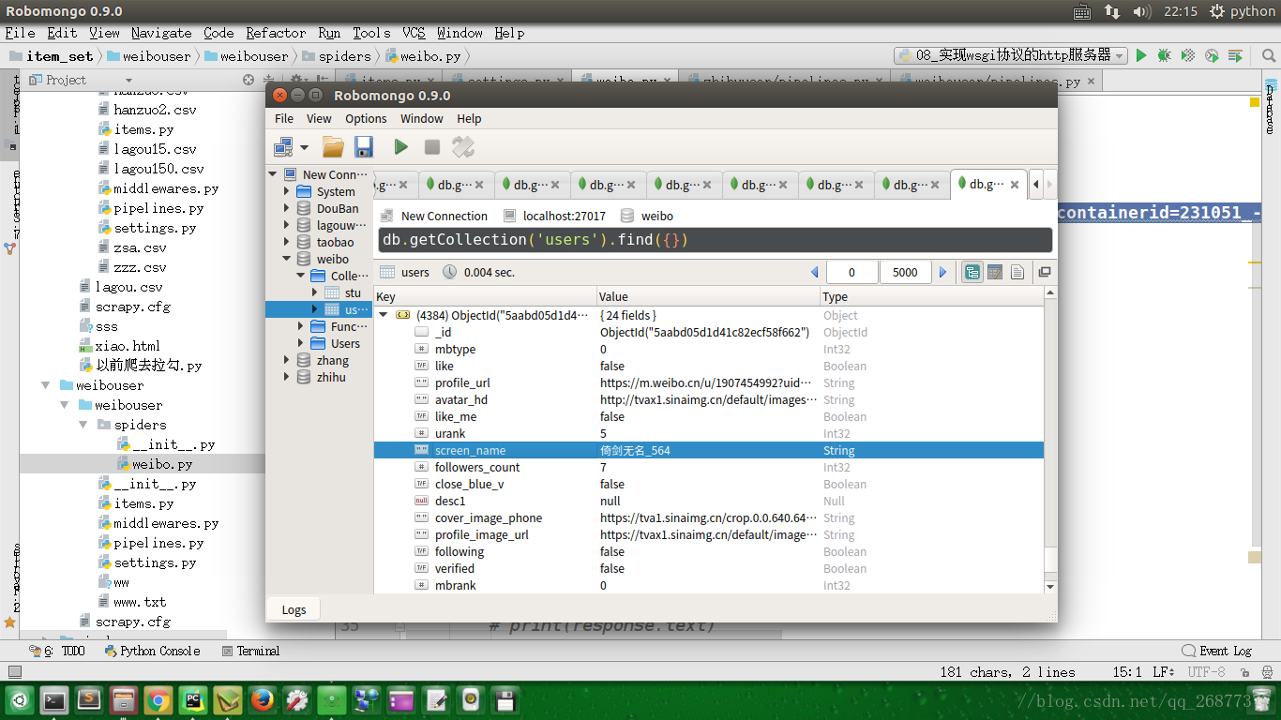1281x720 pixels.
Task: Click the network icon in top panel
Action: point(1111,11)
